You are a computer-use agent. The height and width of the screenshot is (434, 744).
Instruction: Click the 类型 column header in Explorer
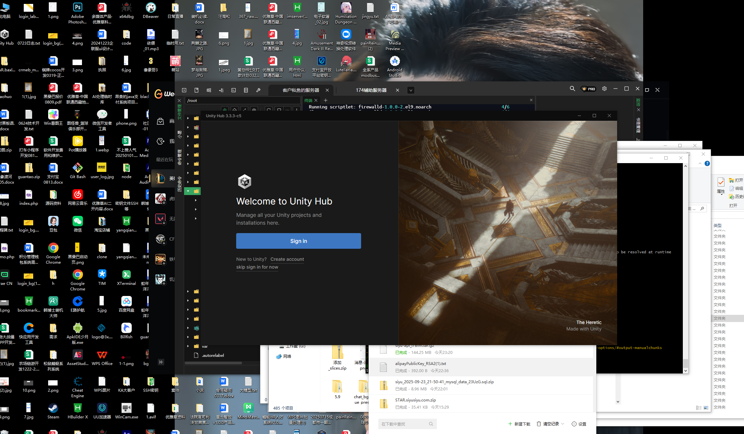(717, 225)
